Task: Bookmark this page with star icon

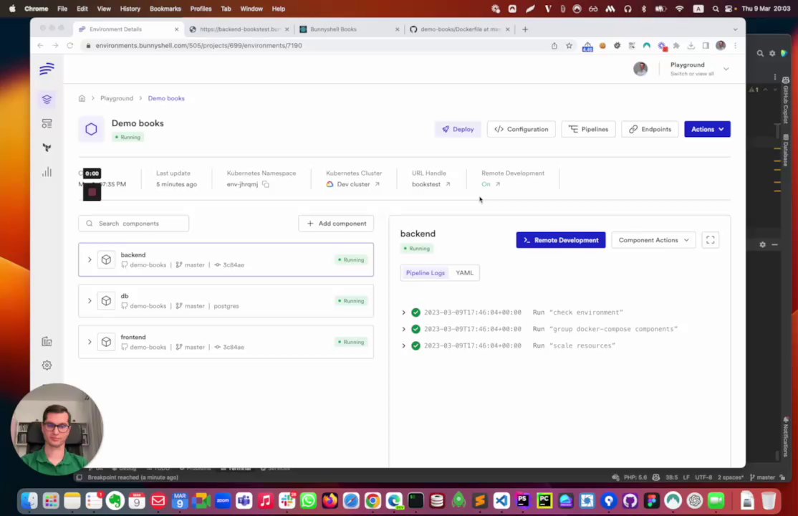Action: pos(569,45)
